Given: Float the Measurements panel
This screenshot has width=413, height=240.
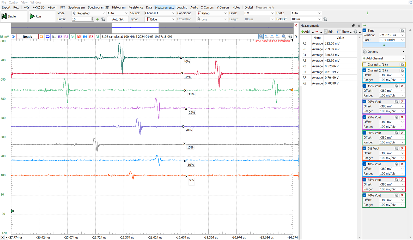Looking at the screenshot, I should tap(353, 26).
